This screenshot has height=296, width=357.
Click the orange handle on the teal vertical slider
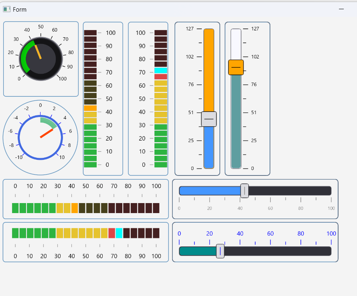tap(236, 67)
